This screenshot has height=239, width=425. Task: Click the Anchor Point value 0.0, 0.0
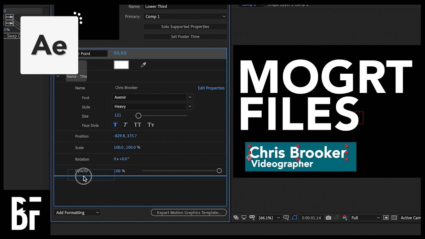click(x=120, y=53)
